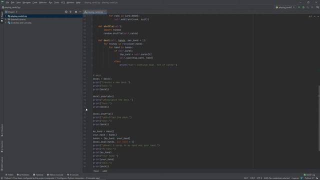This screenshot has height=180, width=320.
Task: Expand the External Libraries node
Action: coord(5,19)
